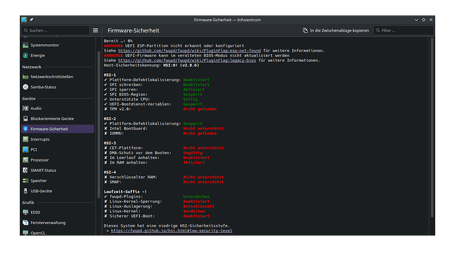
Task: Click 'Unverdorben' status value
Action: [196, 196]
